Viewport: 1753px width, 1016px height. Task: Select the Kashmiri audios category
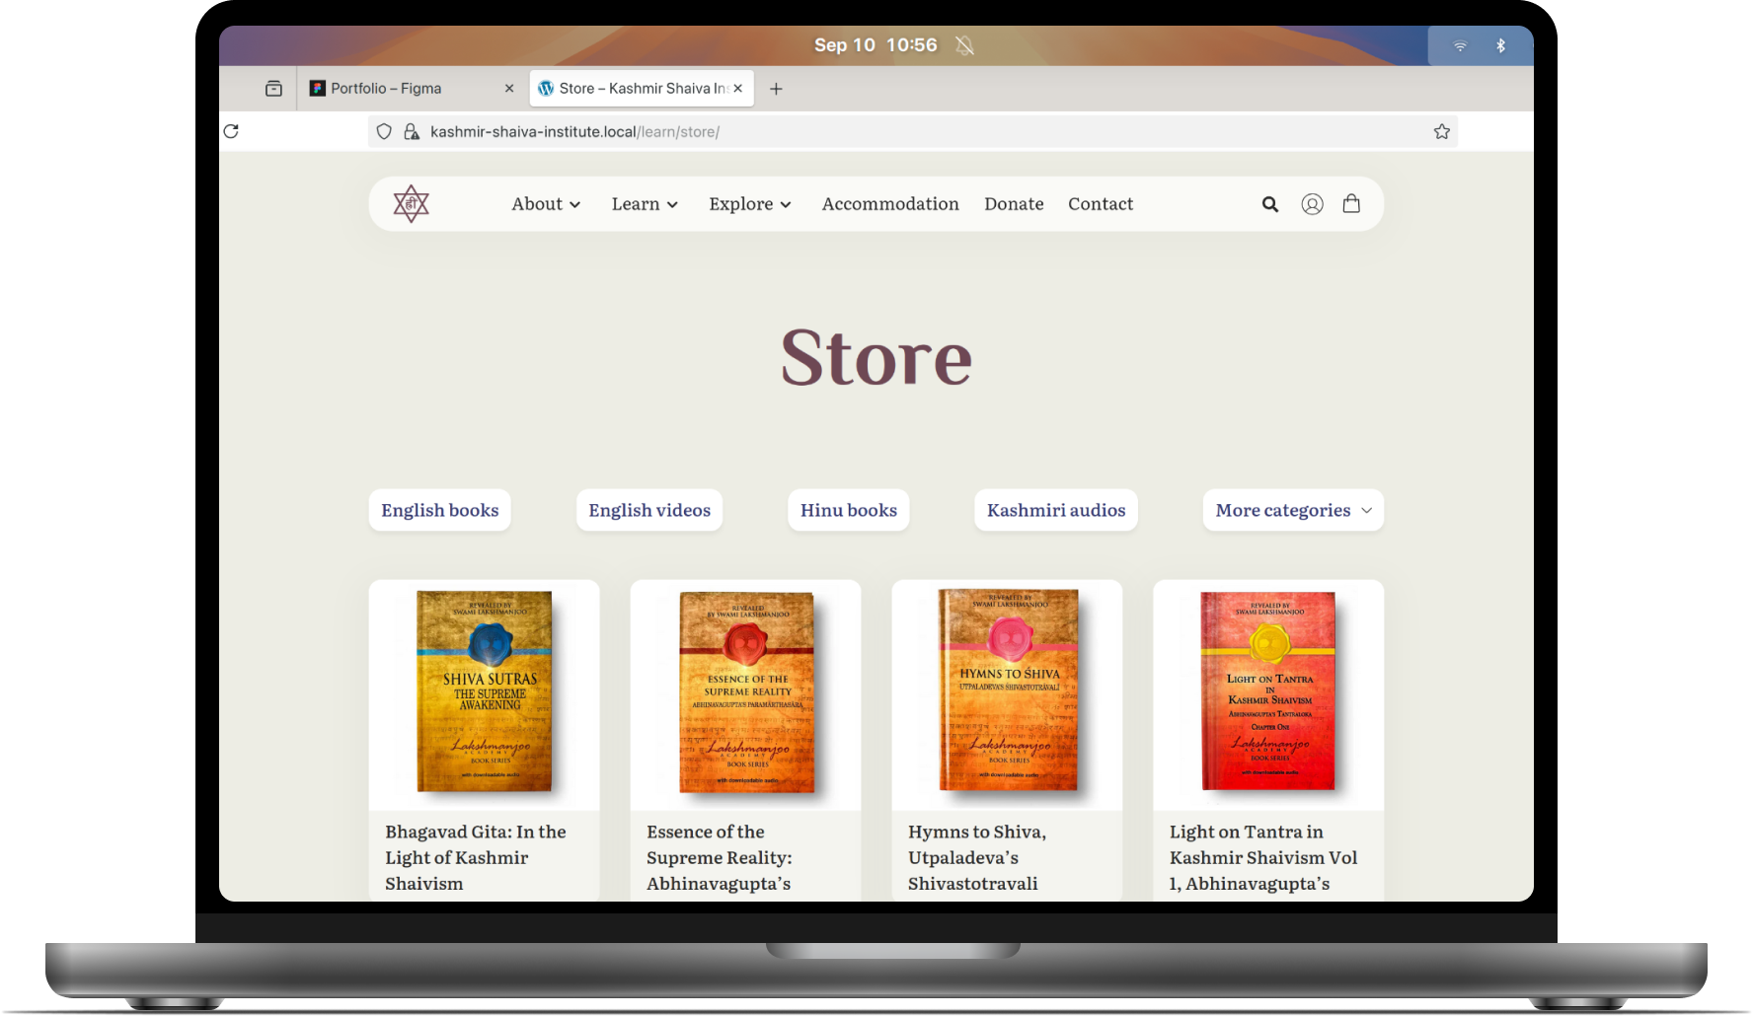pos(1056,510)
